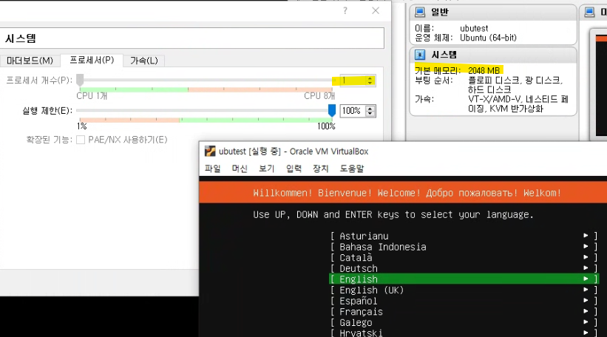Image resolution: width=607 pixels, height=337 pixels.
Task: Select the highlighted English language row
Action: (464, 279)
